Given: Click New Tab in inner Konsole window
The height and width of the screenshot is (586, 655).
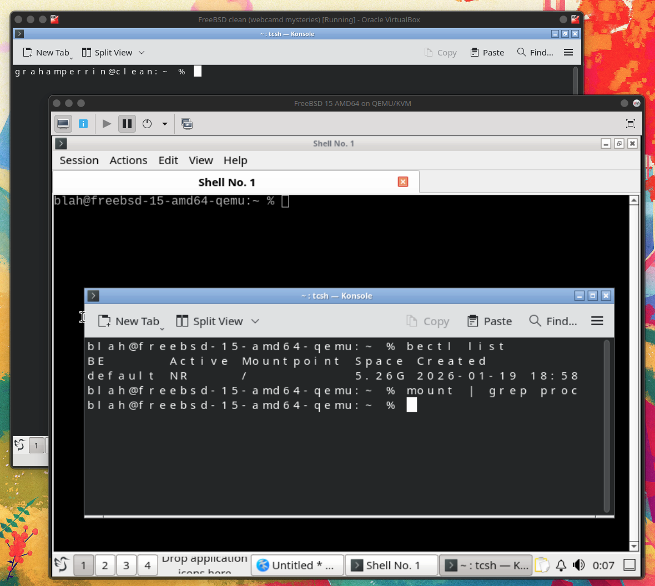Looking at the screenshot, I should click(x=129, y=321).
